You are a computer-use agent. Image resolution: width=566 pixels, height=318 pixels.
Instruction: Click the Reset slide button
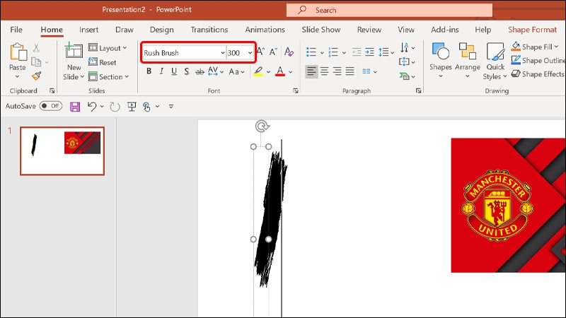click(103, 62)
